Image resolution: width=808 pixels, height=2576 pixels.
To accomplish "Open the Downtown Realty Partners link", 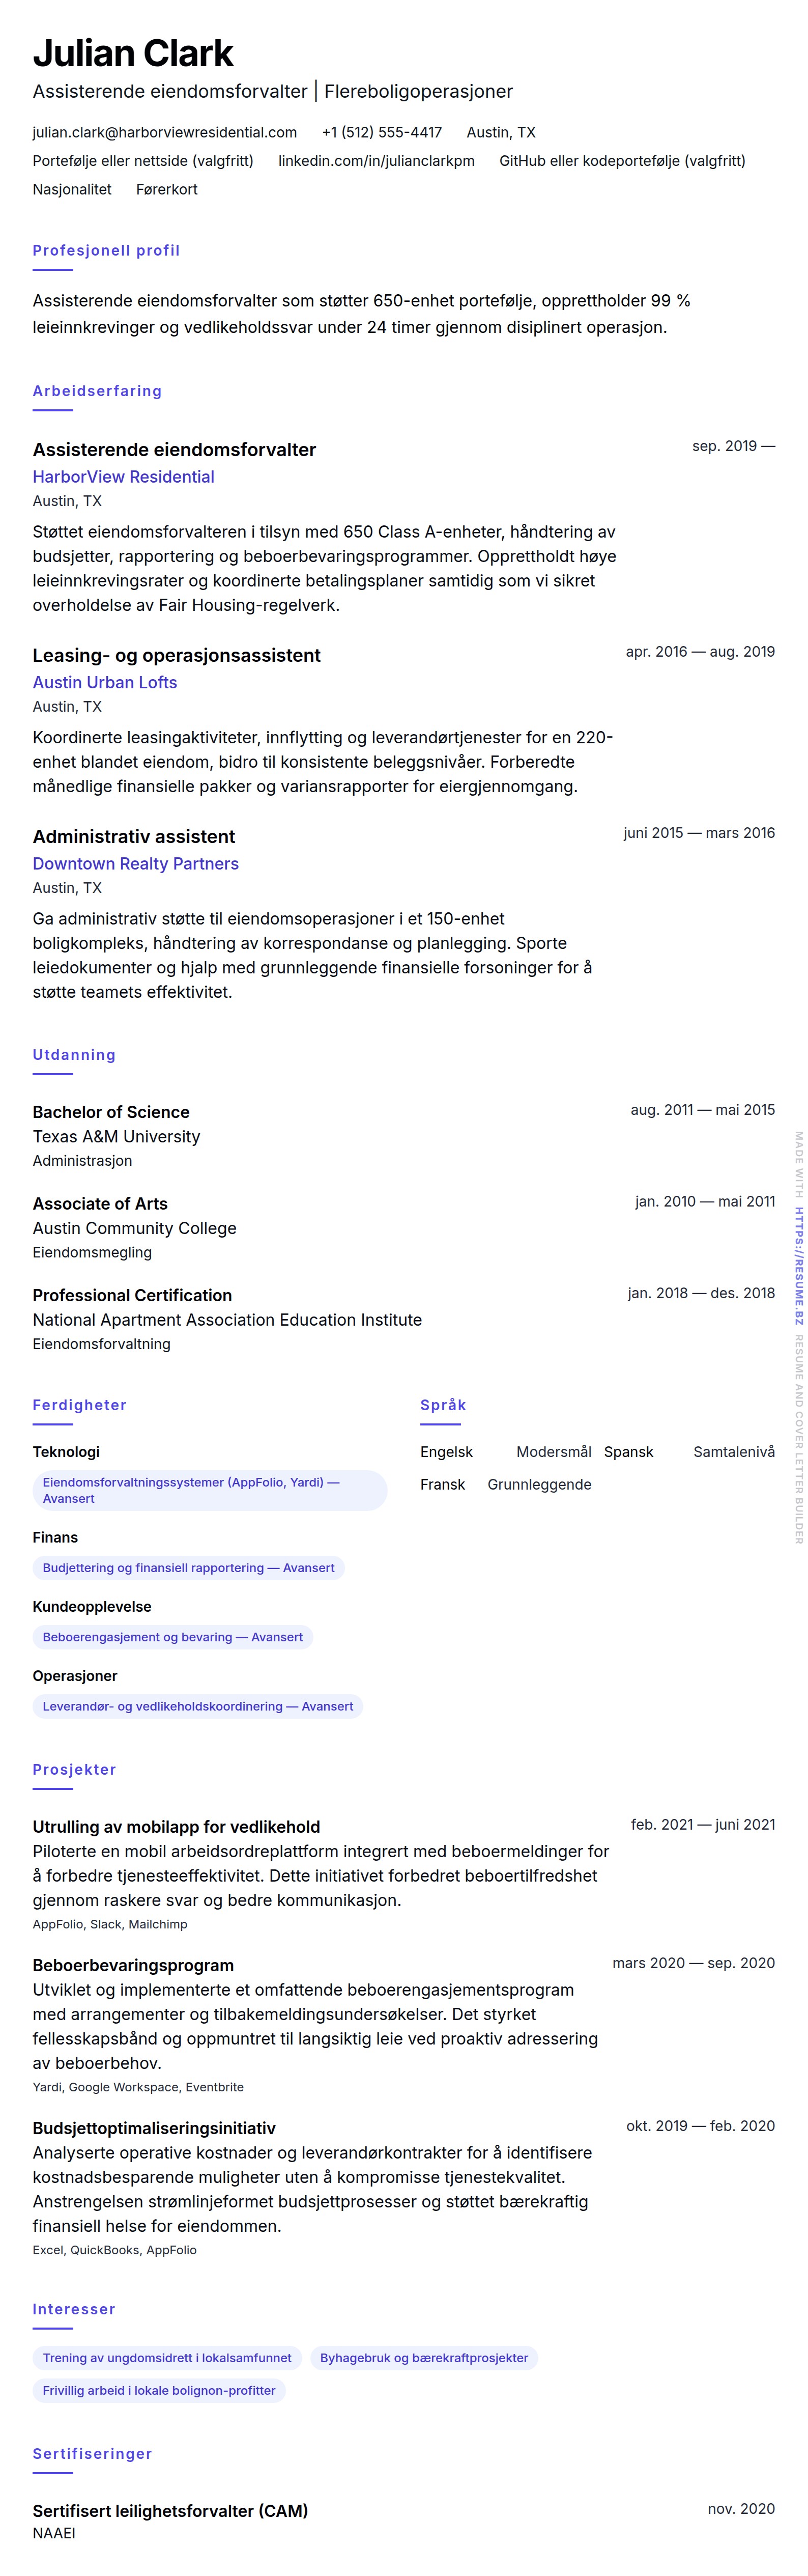I will [135, 863].
